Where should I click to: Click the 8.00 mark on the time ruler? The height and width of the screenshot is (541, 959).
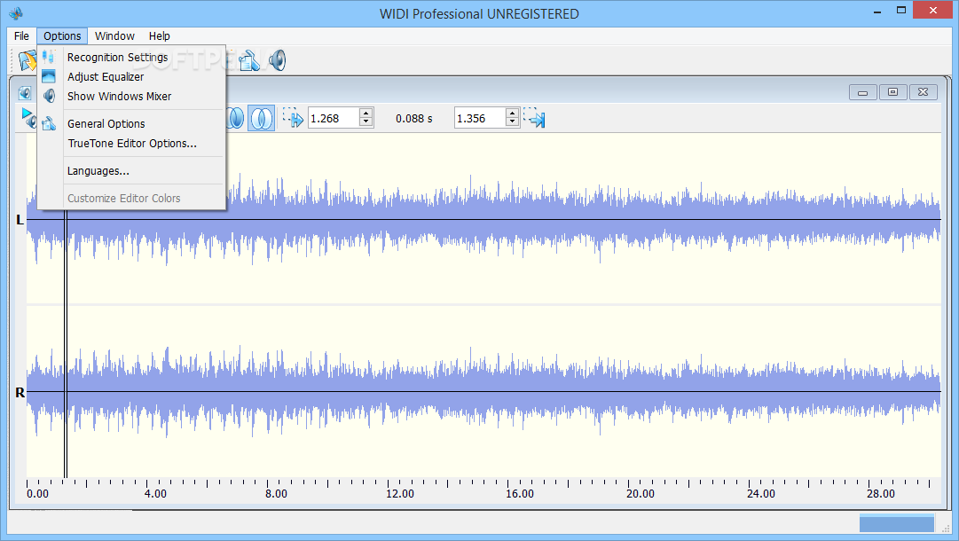(276, 493)
